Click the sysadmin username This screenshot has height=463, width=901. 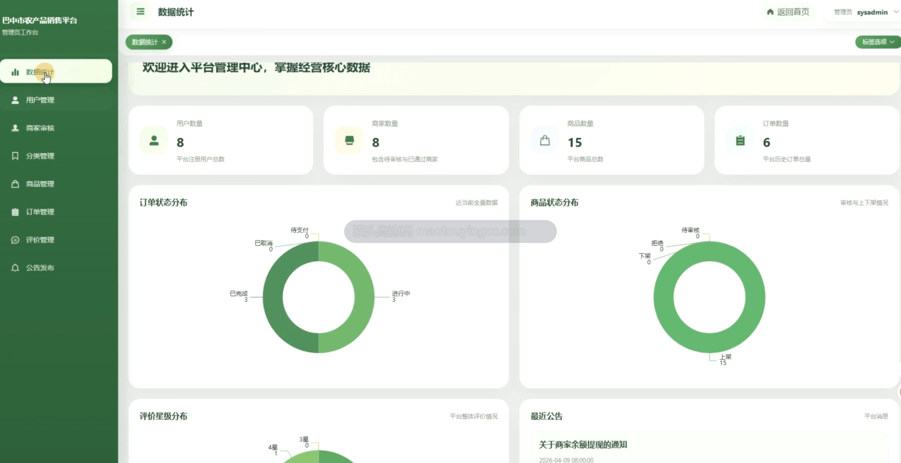point(872,12)
